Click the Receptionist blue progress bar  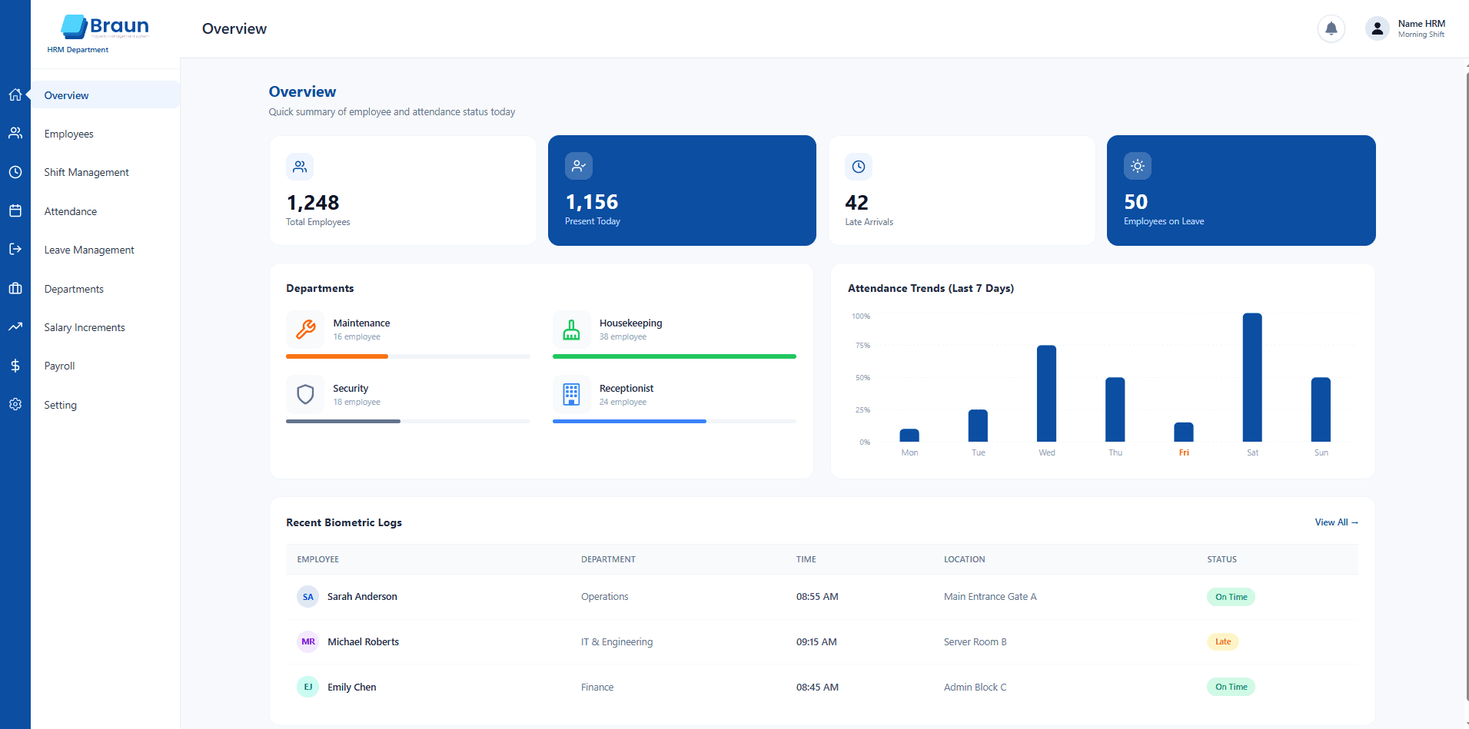click(x=630, y=422)
